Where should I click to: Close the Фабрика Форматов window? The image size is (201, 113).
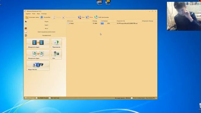[155, 11]
